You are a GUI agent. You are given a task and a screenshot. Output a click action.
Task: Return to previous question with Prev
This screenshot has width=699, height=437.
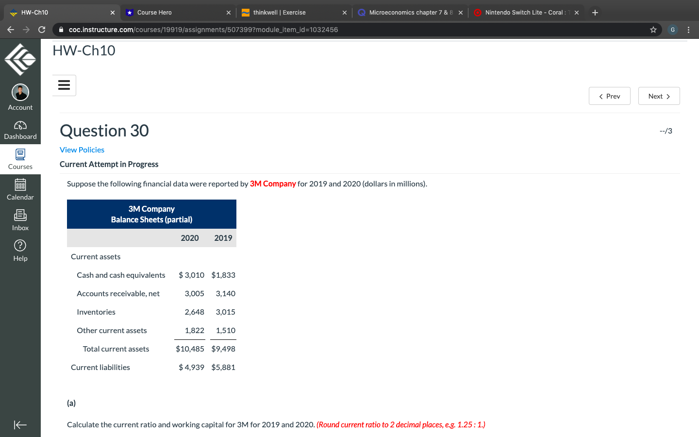pyautogui.click(x=609, y=96)
